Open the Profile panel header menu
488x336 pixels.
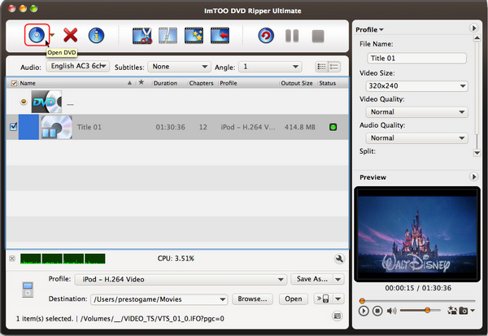(x=369, y=29)
